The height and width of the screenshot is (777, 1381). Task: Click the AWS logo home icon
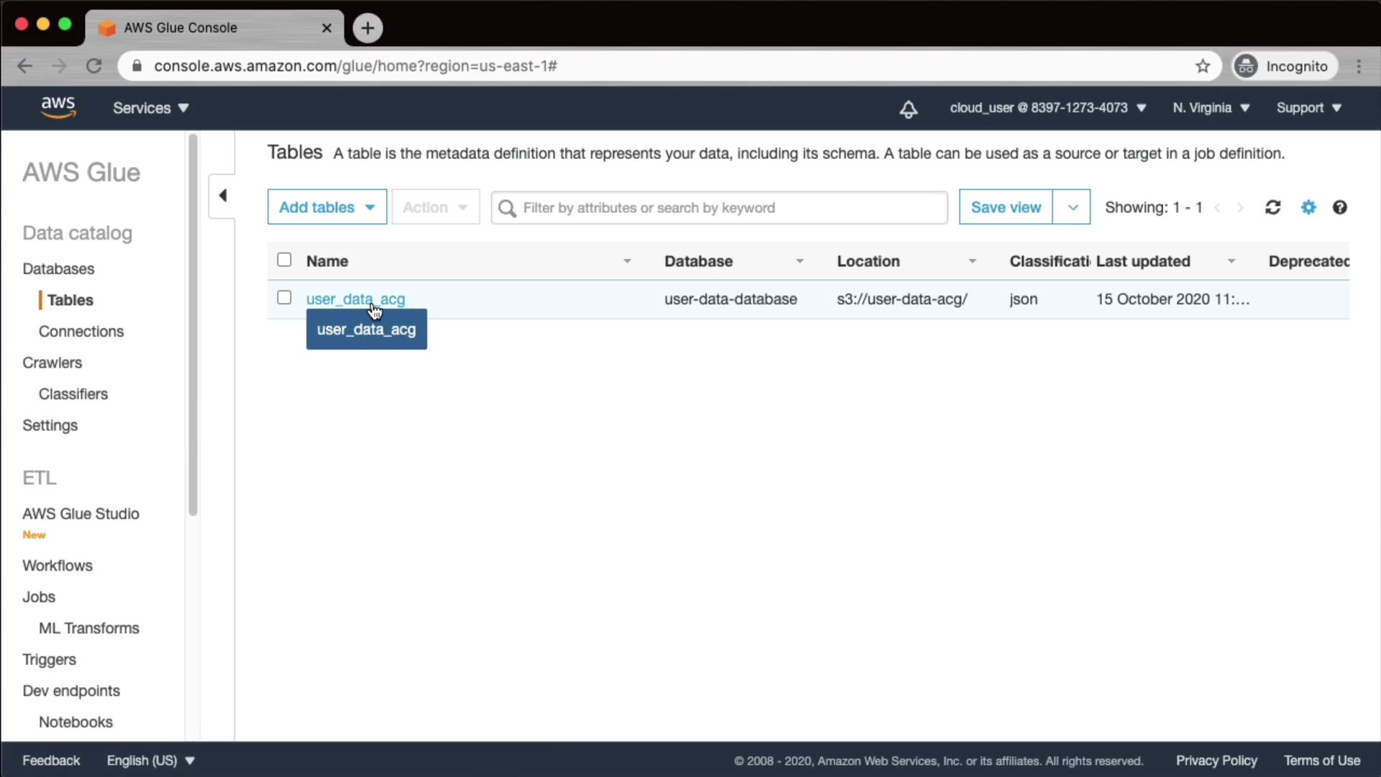click(58, 107)
